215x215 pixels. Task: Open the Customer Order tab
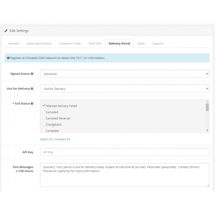click(x=70, y=43)
